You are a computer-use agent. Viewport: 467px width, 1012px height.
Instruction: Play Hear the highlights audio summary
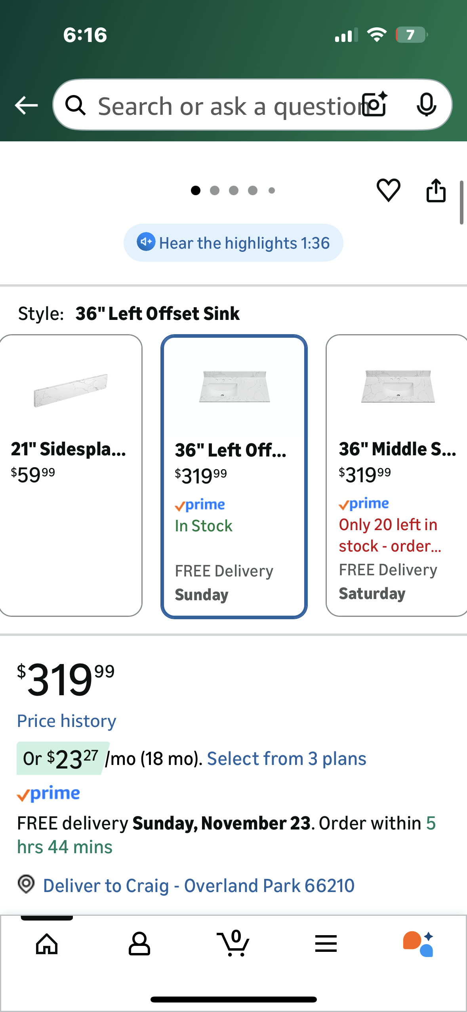tap(233, 242)
